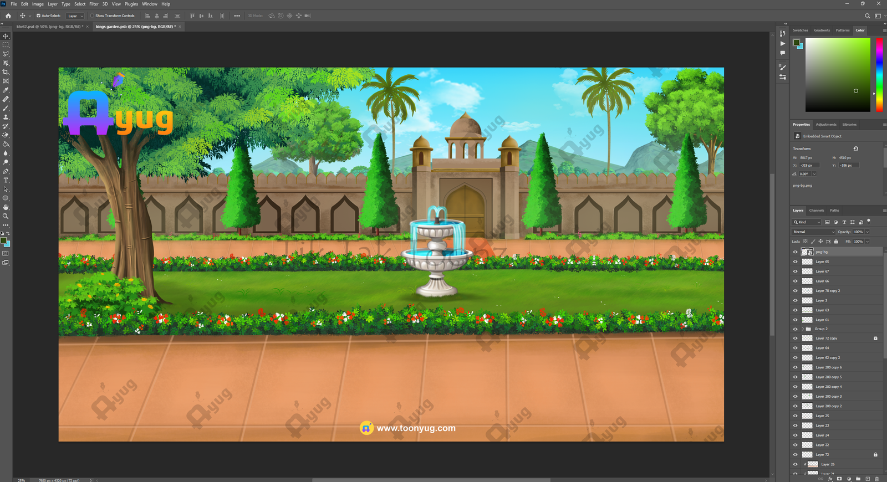Open the layer Opacity dropdown arrow
Screen dimensions: 887x482
point(867,232)
